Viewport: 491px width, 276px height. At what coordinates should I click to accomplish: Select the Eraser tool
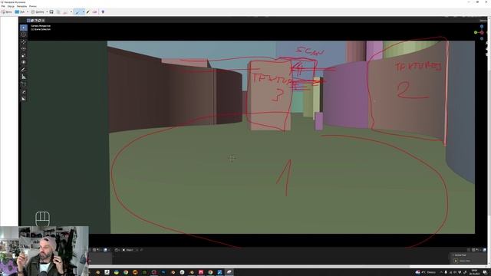[x=94, y=12]
